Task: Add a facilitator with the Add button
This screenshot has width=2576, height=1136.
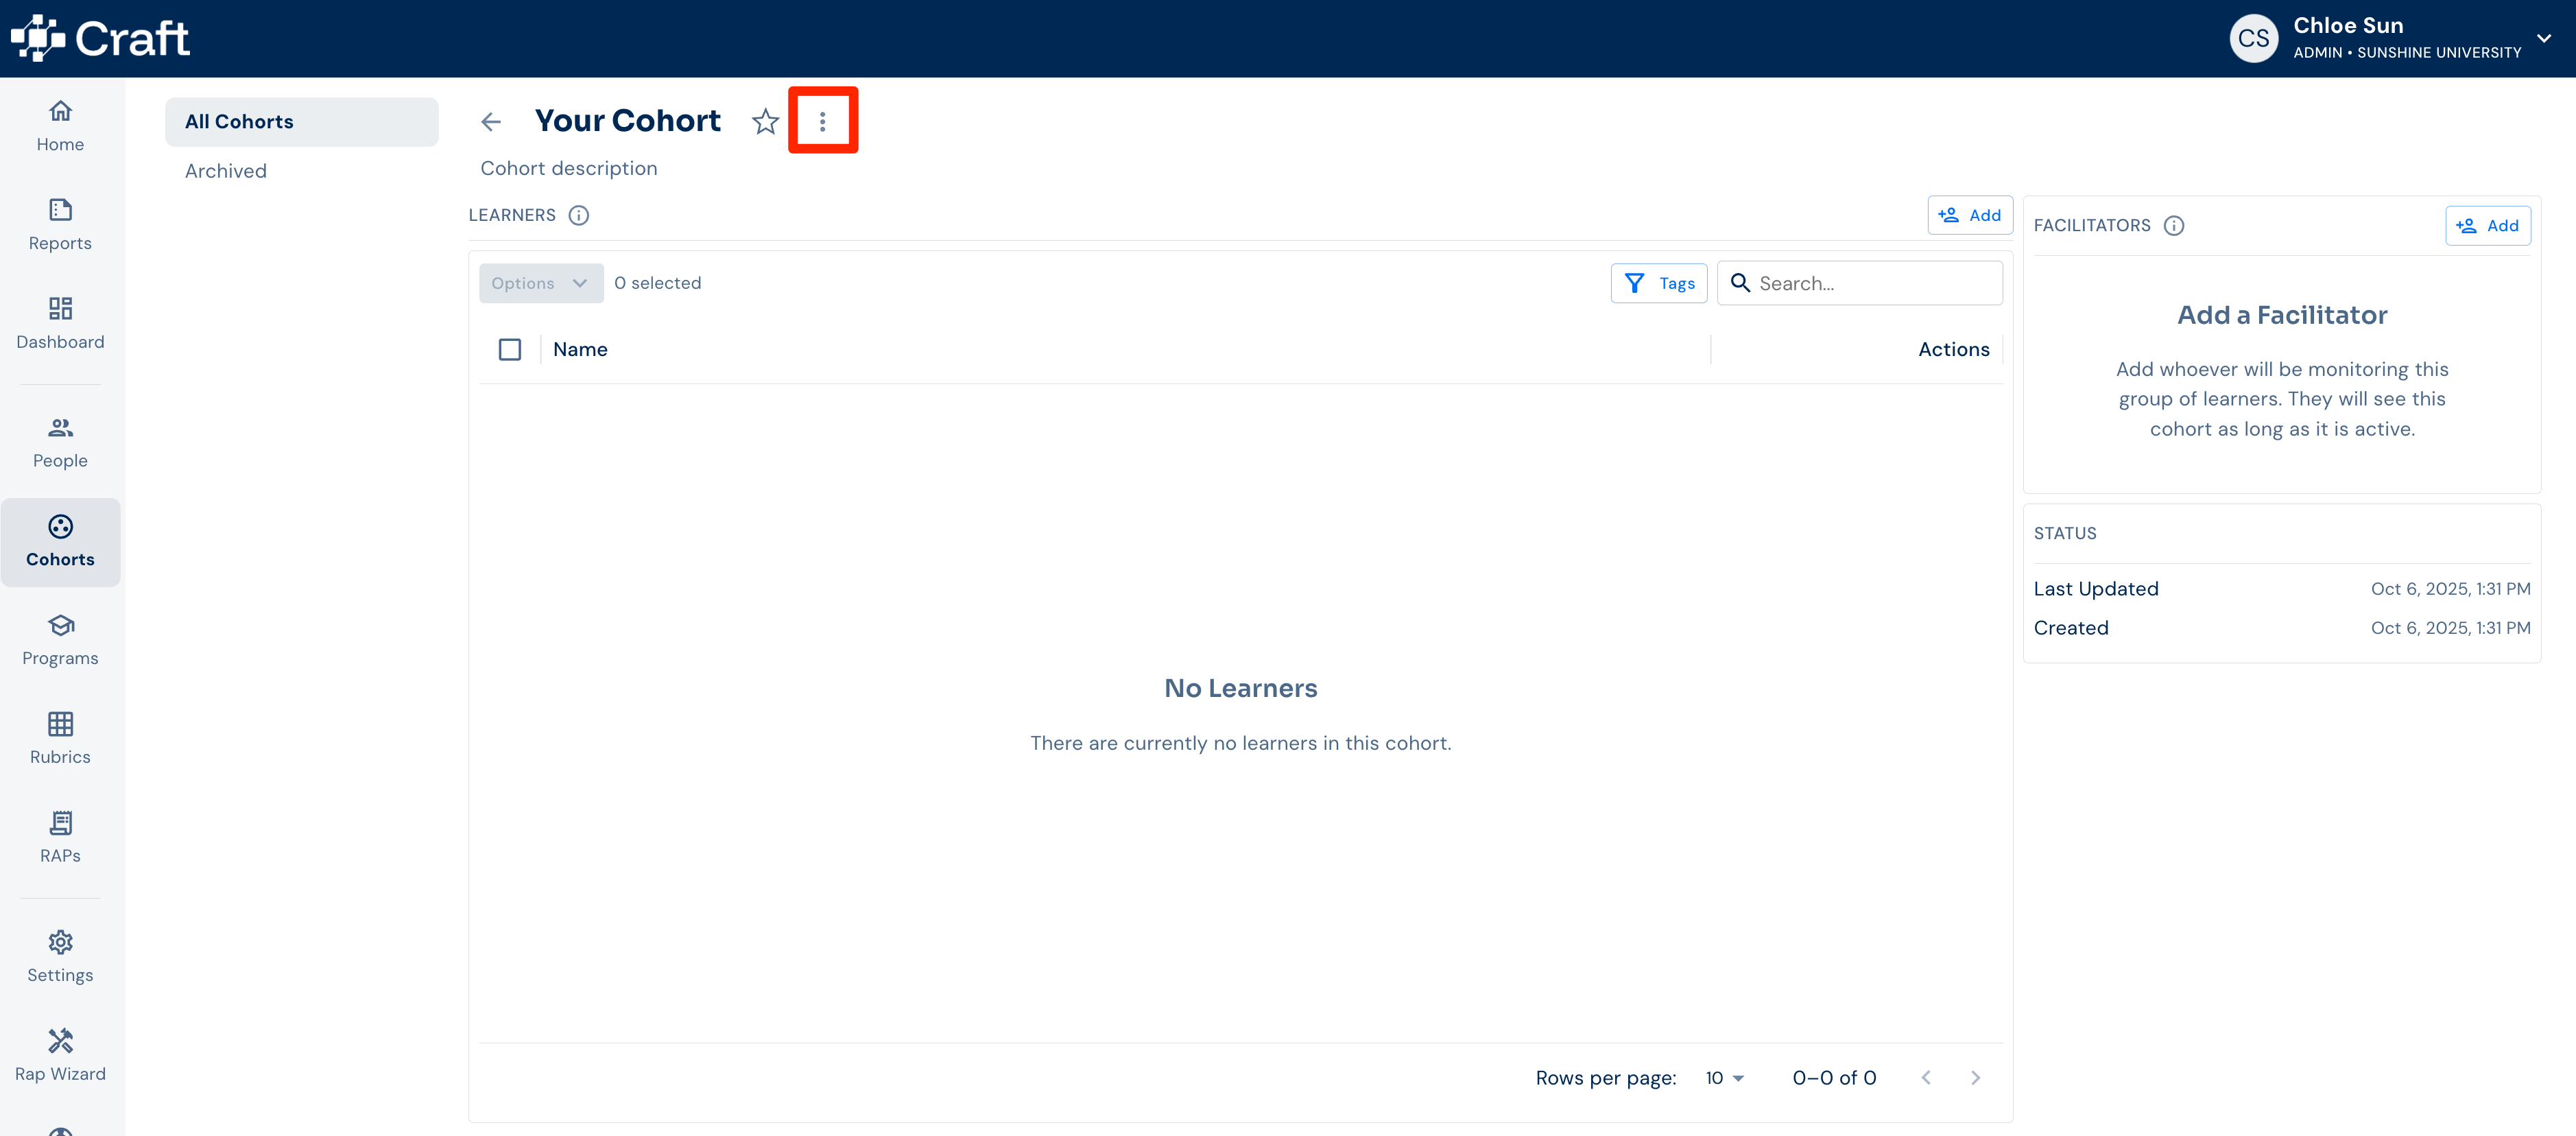Action: pyautogui.click(x=2487, y=226)
